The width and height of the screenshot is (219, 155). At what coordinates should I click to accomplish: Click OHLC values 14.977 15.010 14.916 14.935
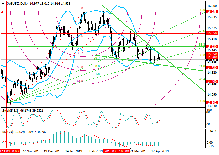click(x=50, y=4)
